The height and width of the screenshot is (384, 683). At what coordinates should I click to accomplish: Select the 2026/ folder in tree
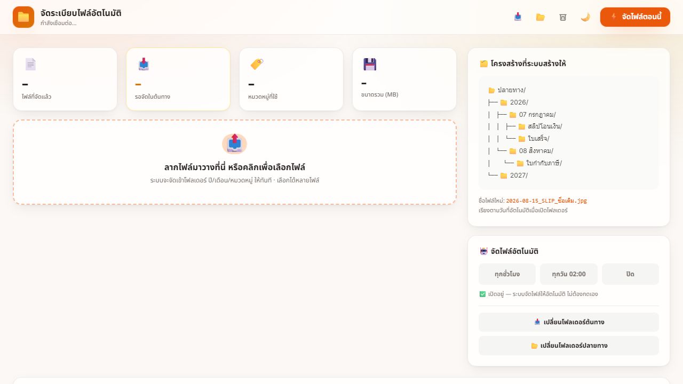(514, 102)
